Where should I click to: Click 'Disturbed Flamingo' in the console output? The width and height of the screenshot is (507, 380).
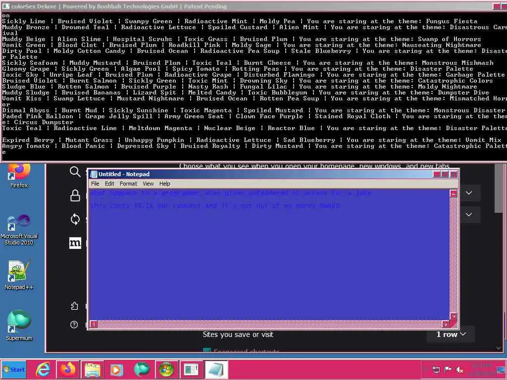coord(279,75)
